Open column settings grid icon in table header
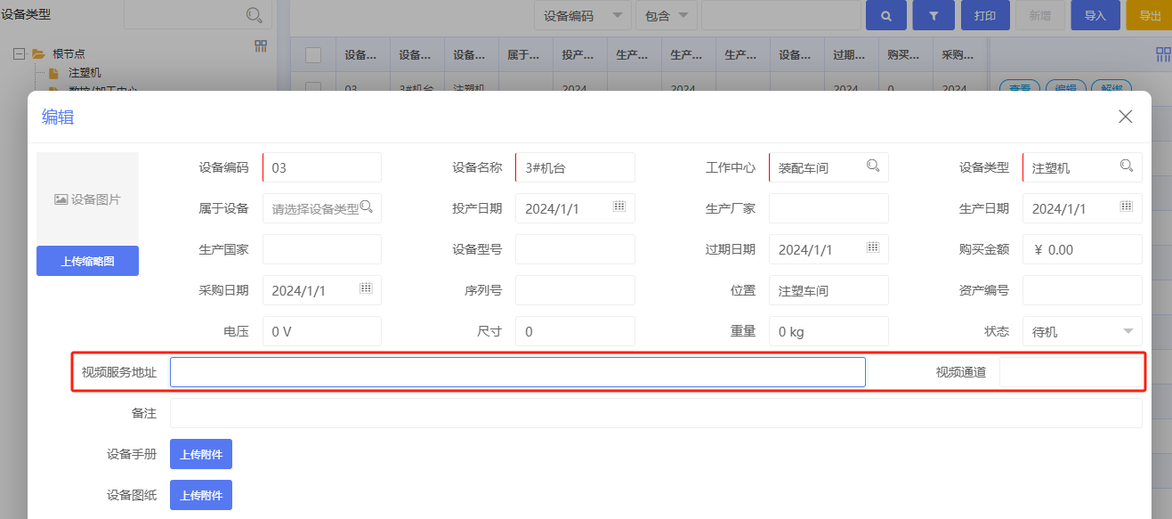 tap(1163, 55)
